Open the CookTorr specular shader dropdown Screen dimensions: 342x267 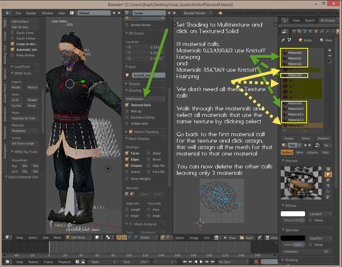click(x=320, y=238)
